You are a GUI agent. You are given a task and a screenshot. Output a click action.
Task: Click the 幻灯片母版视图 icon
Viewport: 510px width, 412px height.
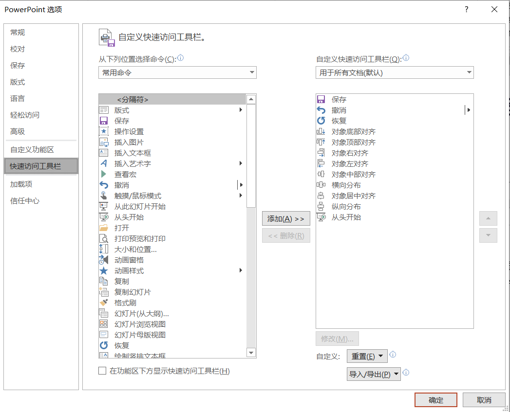tap(104, 334)
